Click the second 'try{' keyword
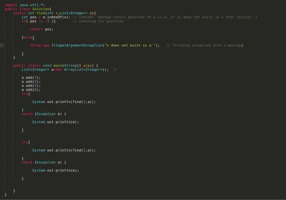Viewport: 286px width, 200px height. point(26,142)
